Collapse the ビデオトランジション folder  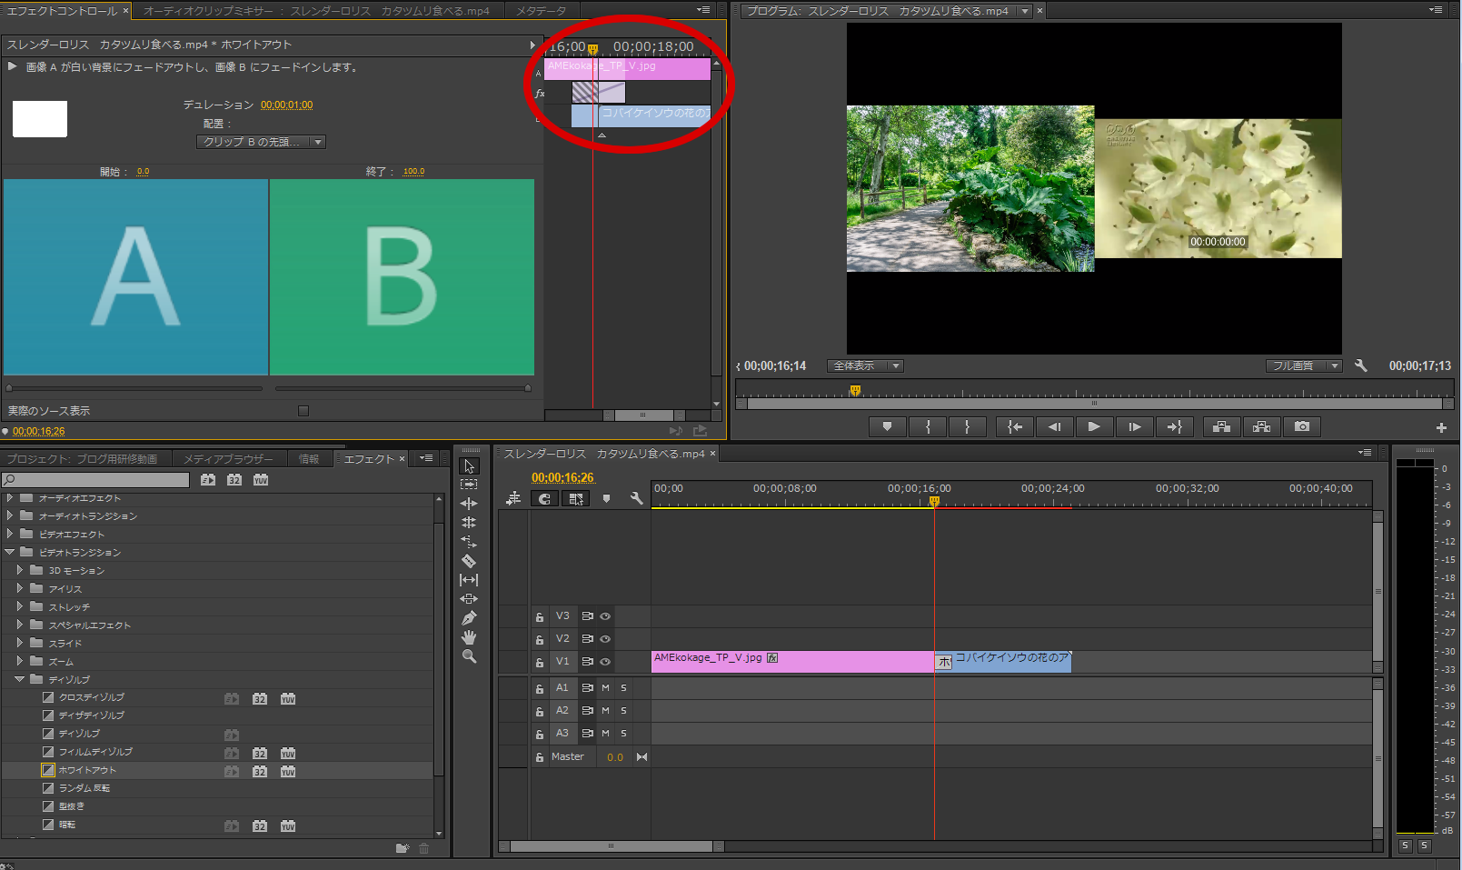[10, 552]
